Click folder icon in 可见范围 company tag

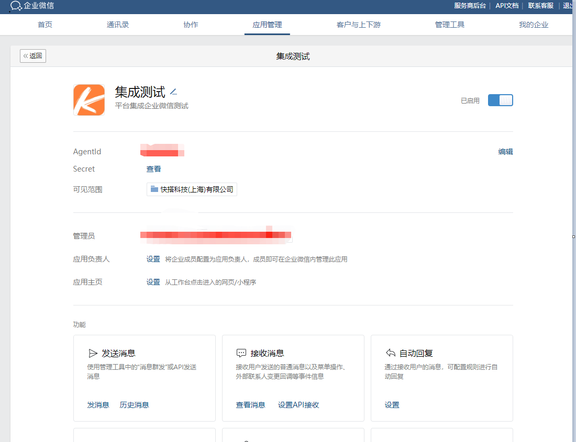tap(154, 189)
